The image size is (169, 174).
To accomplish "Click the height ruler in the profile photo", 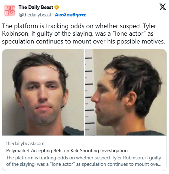I will point(89,92).
